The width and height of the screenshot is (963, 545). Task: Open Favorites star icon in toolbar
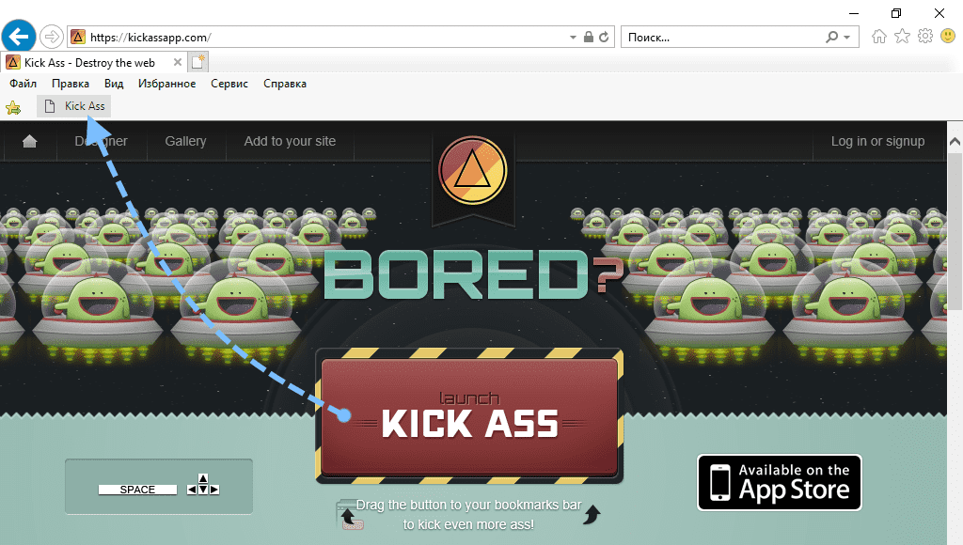(902, 37)
